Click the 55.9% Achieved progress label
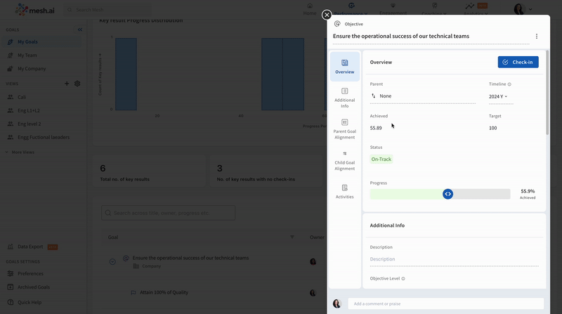 tap(528, 194)
